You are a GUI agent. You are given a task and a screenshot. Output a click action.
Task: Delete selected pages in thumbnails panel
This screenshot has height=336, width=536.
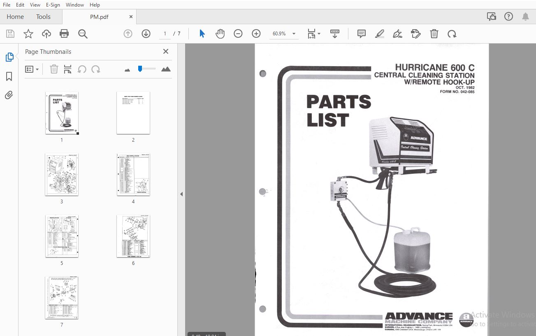pos(54,69)
